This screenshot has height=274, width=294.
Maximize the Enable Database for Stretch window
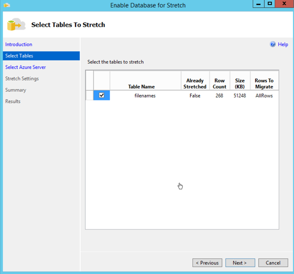coord(269,4)
